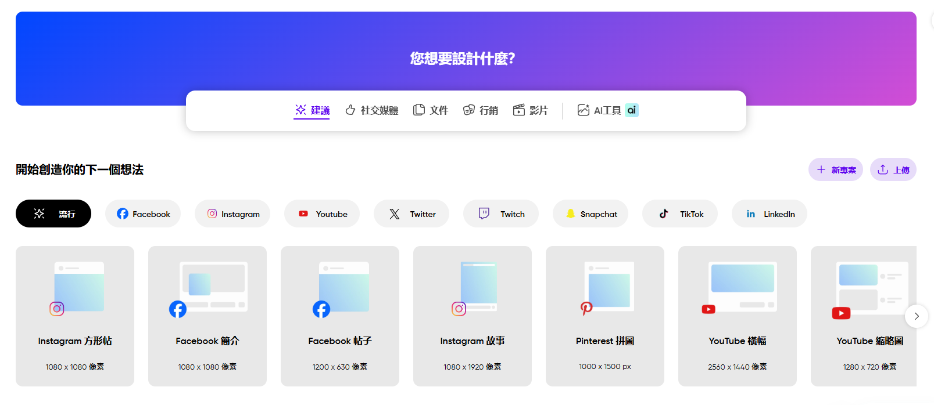Open the AI工具 tab
The width and height of the screenshot is (934, 405).
coord(608,110)
